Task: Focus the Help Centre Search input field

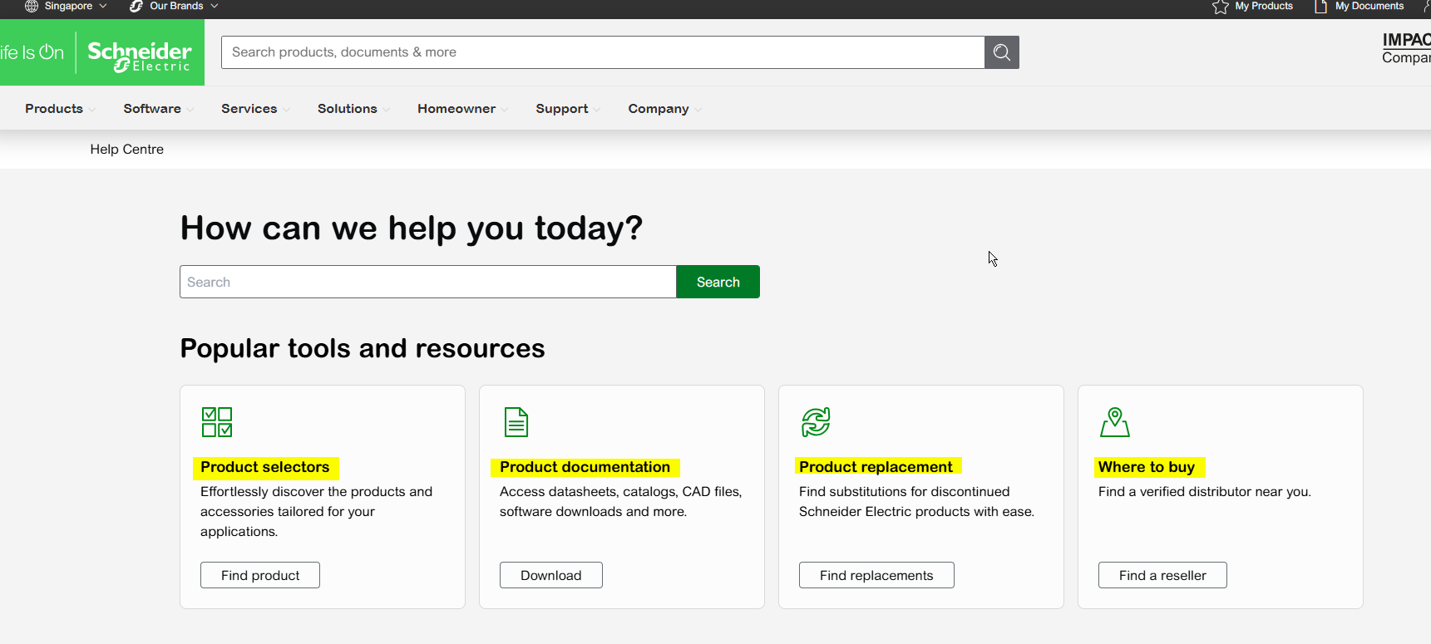Action: [428, 282]
